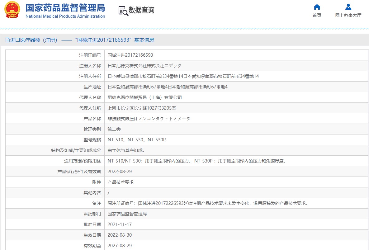
Task: Click the registrant address value 拾石町前浜34番地14
Action: 183,76
